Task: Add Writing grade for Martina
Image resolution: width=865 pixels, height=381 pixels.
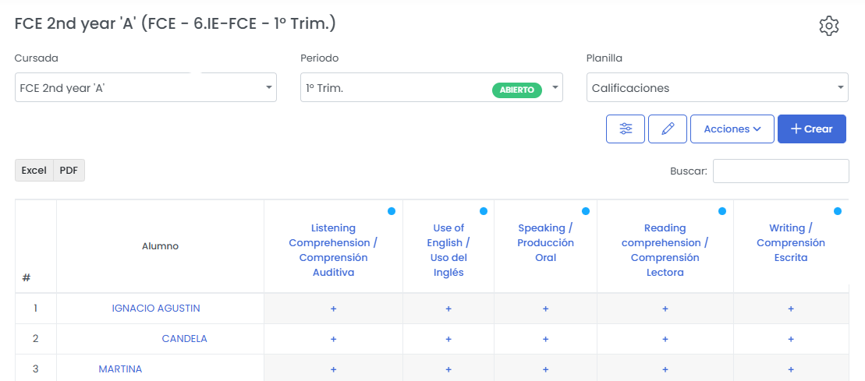Action: coord(790,369)
